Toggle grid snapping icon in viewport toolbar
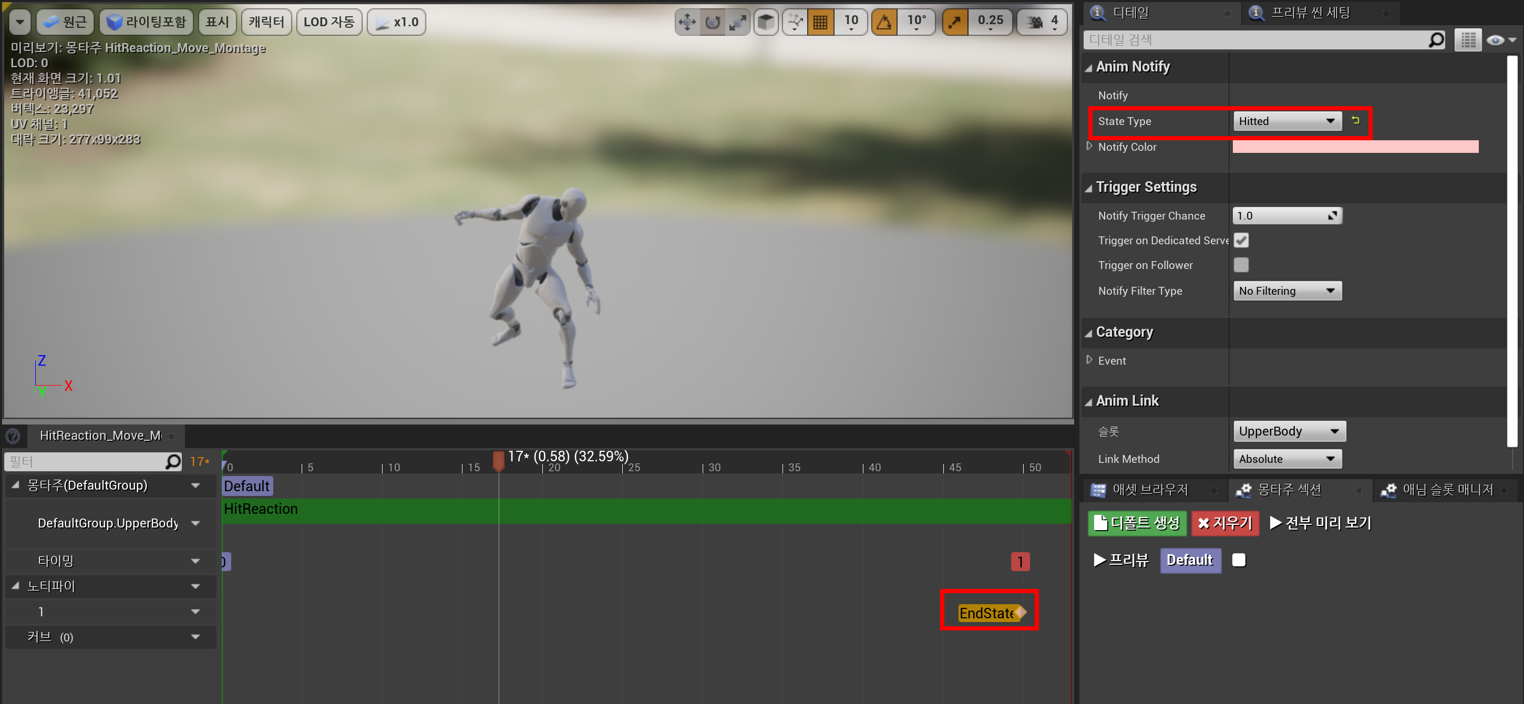This screenshot has height=704, width=1524. (820, 23)
